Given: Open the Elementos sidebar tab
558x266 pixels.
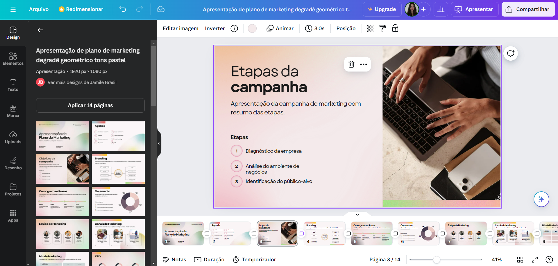Looking at the screenshot, I should pyautogui.click(x=13, y=59).
